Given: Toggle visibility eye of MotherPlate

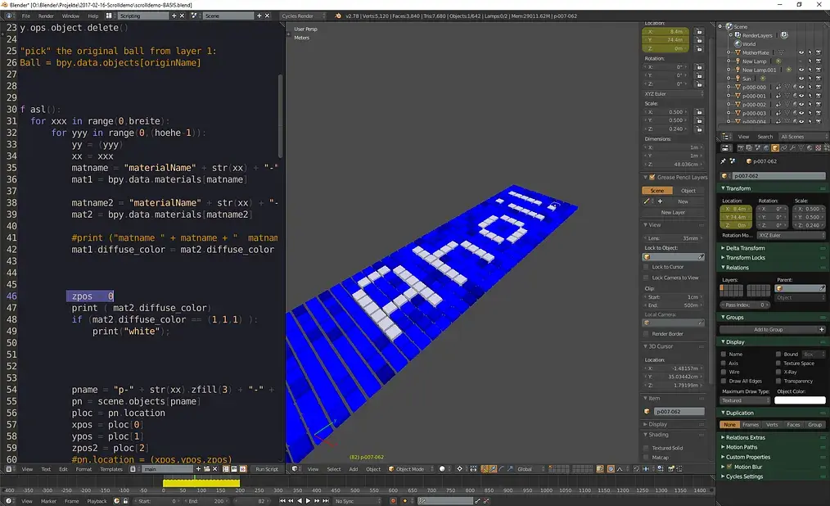Looking at the screenshot, I should pyautogui.click(x=801, y=52).
